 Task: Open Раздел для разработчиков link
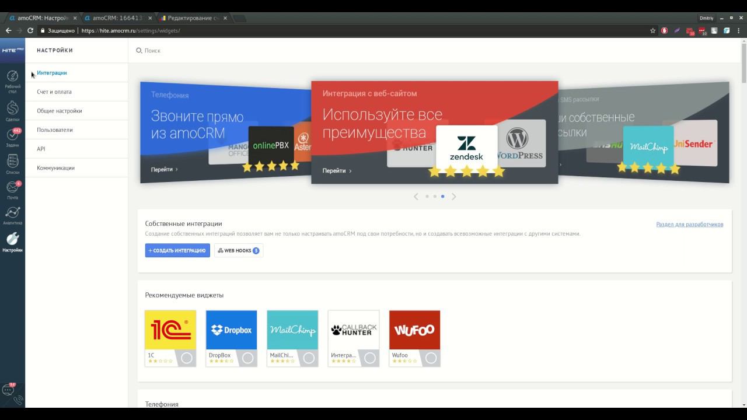click(690, 225)
